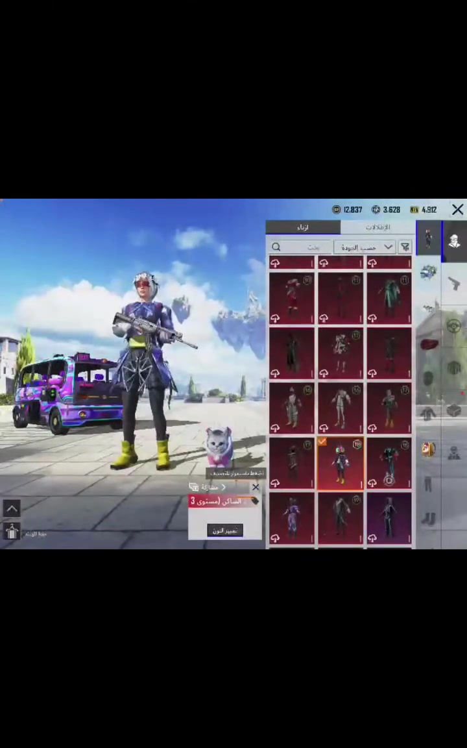Select the outfit tile numbered 19
Image resolution: width=467 pixels, height=748 pixels.
pyautogui.click(x=341, y=518)
